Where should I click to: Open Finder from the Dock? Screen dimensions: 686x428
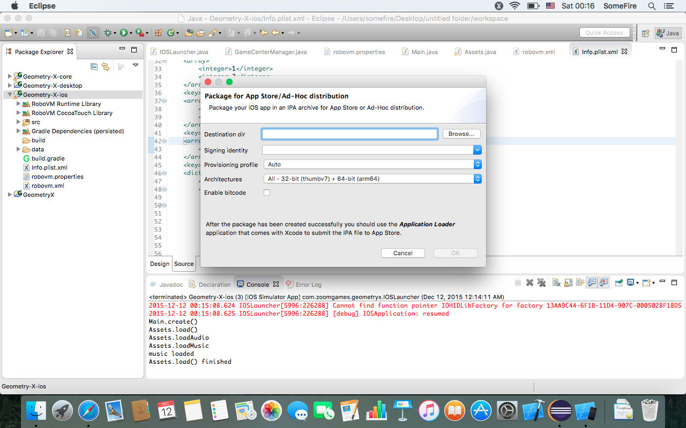[x=36, y=410]
